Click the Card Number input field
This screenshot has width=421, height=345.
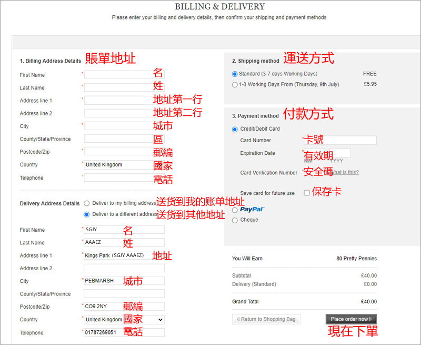pyautogui.click(x=347, y=140)
